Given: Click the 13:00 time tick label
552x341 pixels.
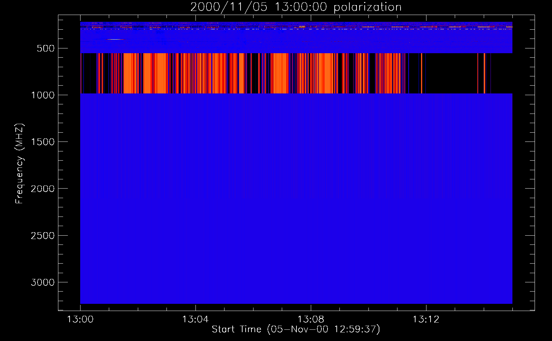Looking at the screenshot, I should [x=80, y=320].
